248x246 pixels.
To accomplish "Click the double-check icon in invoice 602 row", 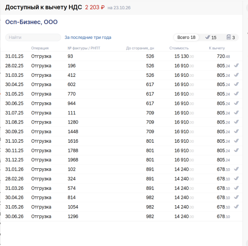I will (x=237, y=84).
